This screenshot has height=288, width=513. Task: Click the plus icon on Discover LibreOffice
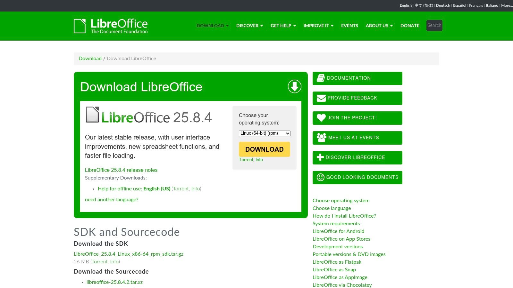pos(320,157)
